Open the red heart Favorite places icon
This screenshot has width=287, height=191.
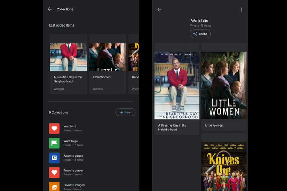pos(54,172)
